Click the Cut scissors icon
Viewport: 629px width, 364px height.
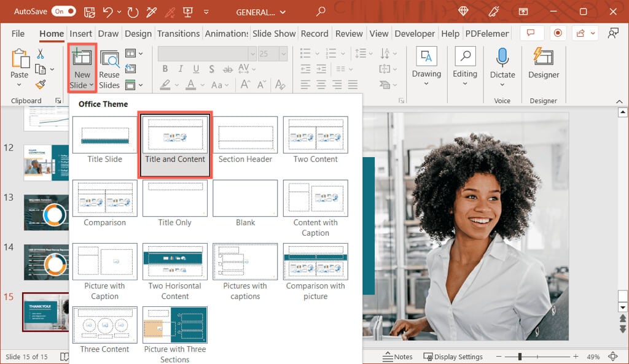pyautogui.click(x=41, y=54)
